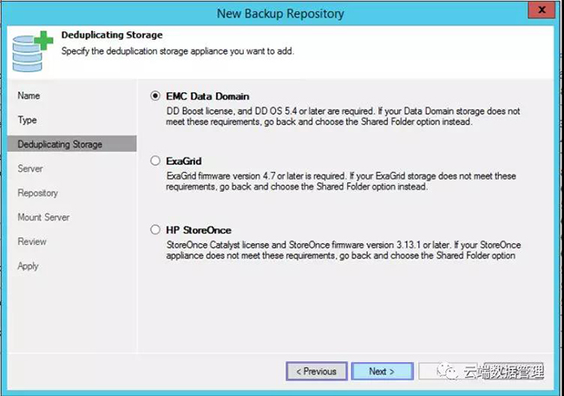The width and height of the screenshot is (564, 396).
Task: Go to the Name wizard step
Action: tap(29, 96)
